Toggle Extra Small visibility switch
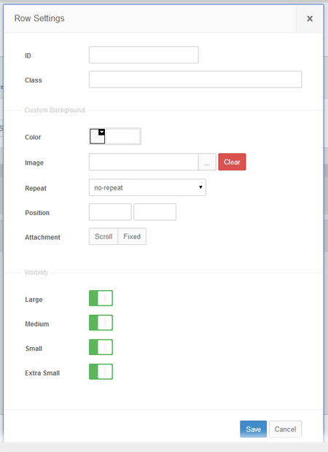Screen dimensions: 328x452 (x=101, y=372)
